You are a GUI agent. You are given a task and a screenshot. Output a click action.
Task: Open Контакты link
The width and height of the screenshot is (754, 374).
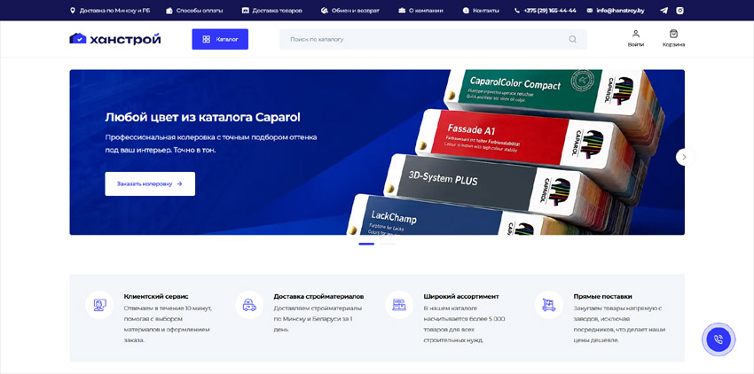[x=481, y=11]
